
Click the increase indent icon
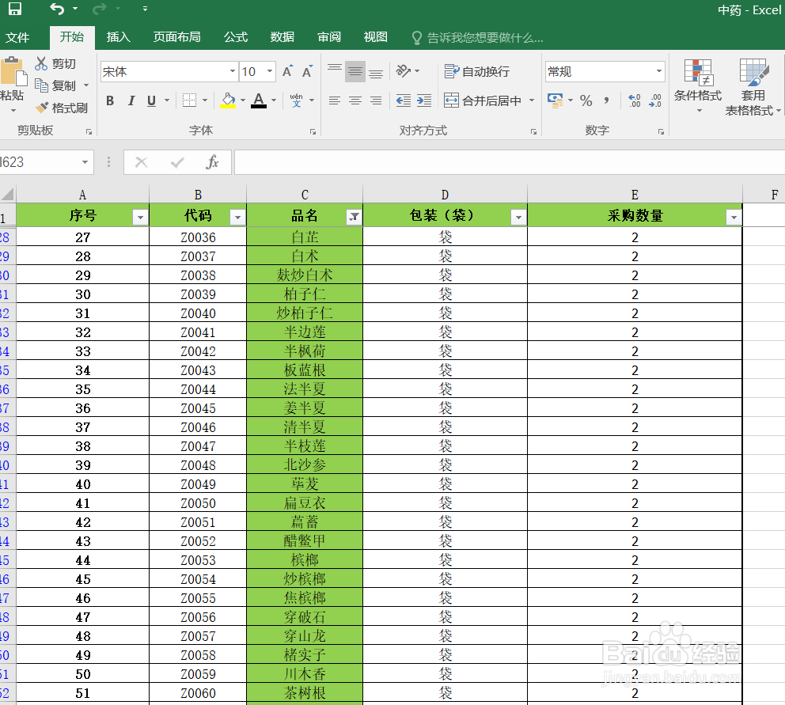424,100
